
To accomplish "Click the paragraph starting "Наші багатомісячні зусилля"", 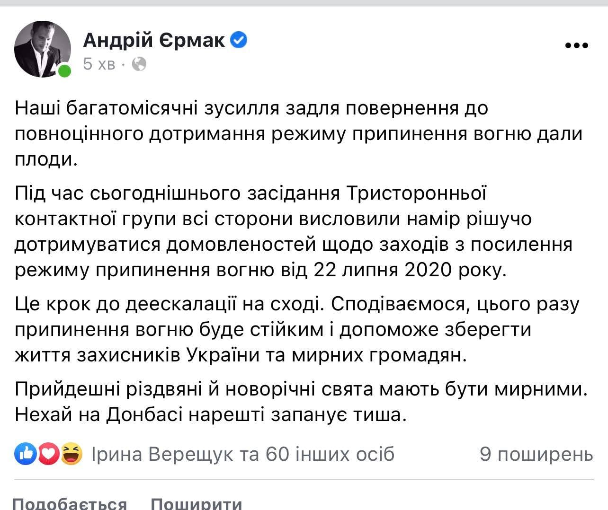I will pos(298,134).
